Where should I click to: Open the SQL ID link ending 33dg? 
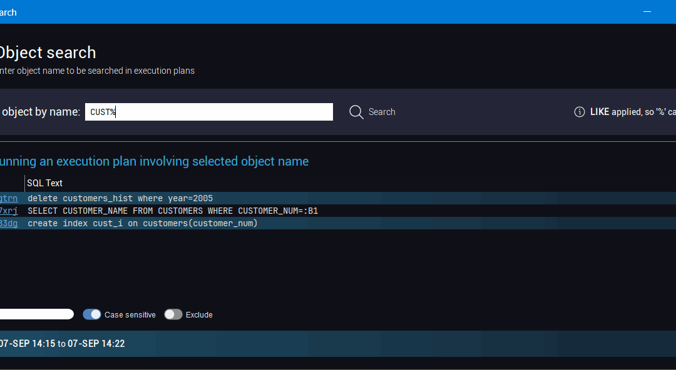click(9, 223)
